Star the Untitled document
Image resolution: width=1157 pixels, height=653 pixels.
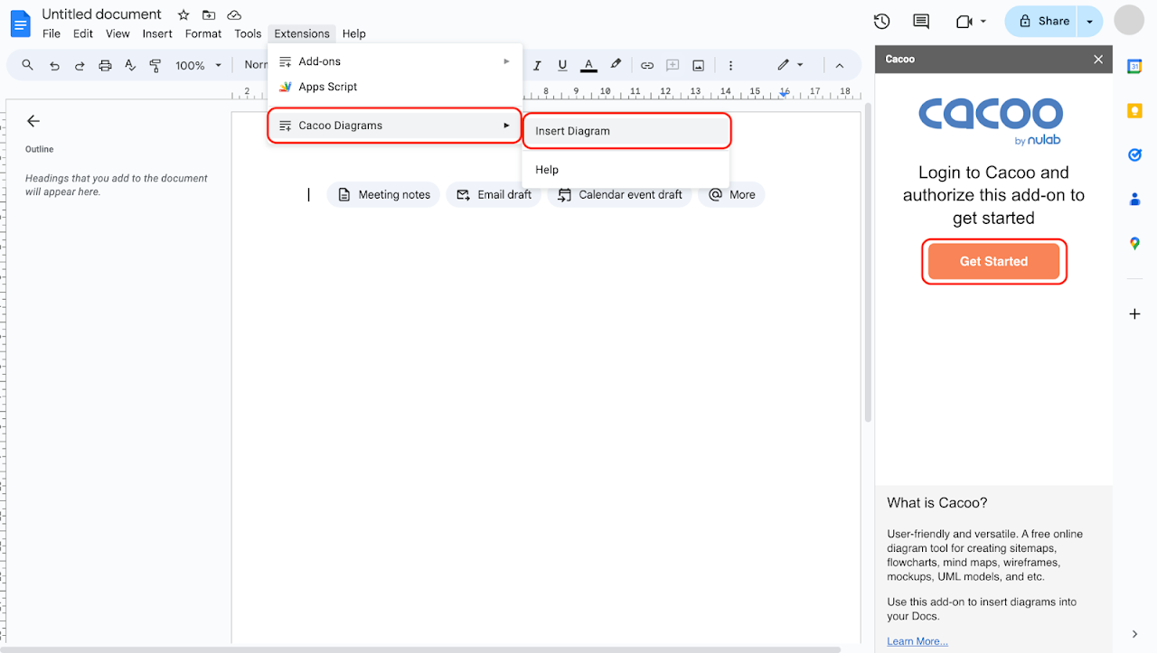(183, 15)
